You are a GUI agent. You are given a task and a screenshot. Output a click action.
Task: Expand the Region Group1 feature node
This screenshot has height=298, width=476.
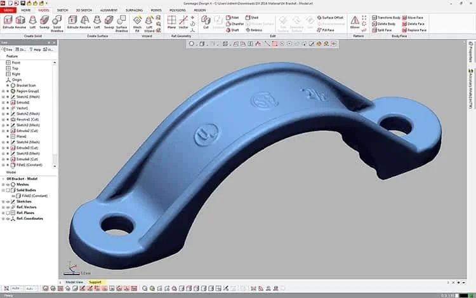3,91
